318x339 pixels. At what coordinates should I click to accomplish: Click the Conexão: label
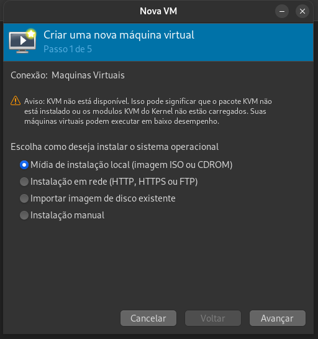tap(29, 75)
